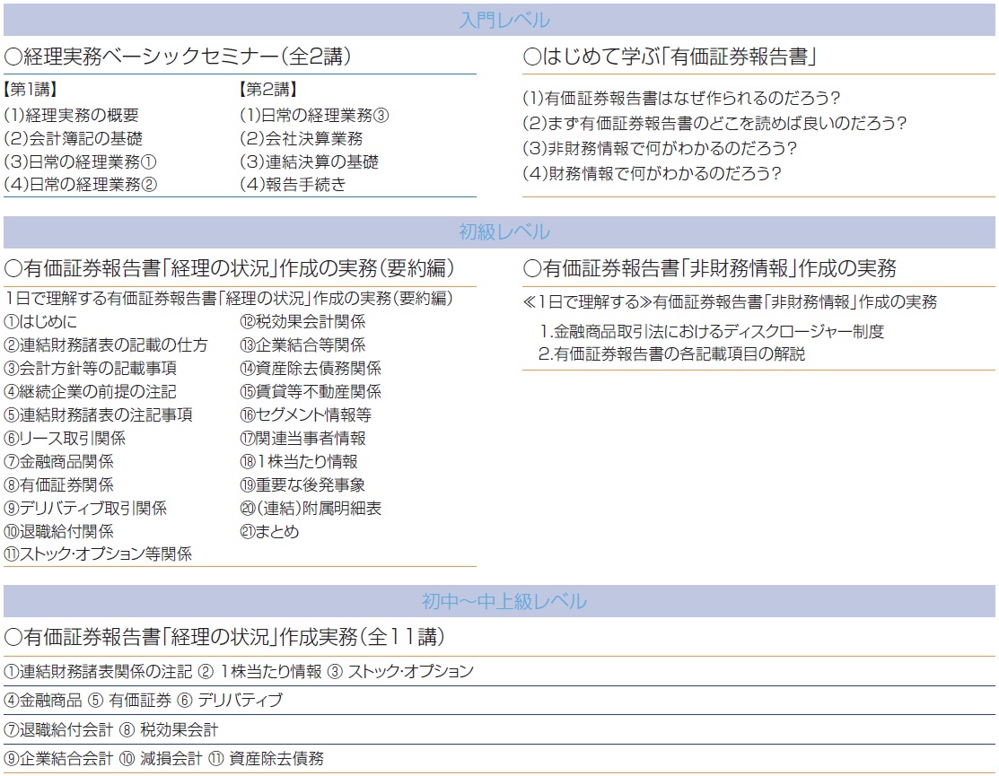Select ④継続企業の前提の注記
Screen dimensions: 999x776
[91, 391]
